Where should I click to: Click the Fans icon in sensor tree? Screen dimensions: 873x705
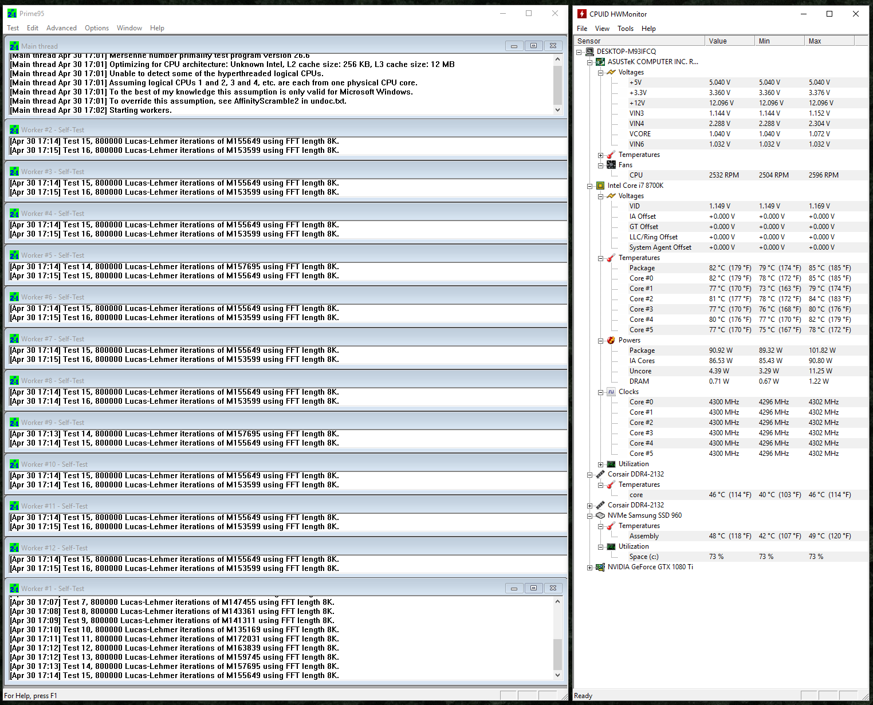[611, 165]
